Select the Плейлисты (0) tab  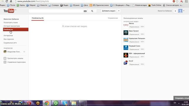click(x=38, y=18)
